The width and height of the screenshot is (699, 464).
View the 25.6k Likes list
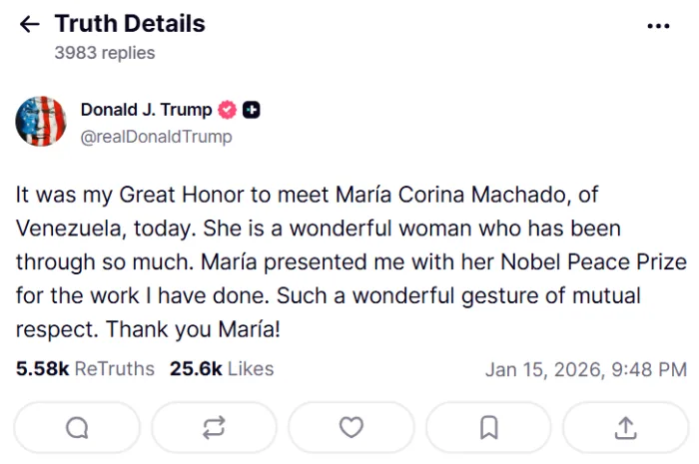point(221,369)
